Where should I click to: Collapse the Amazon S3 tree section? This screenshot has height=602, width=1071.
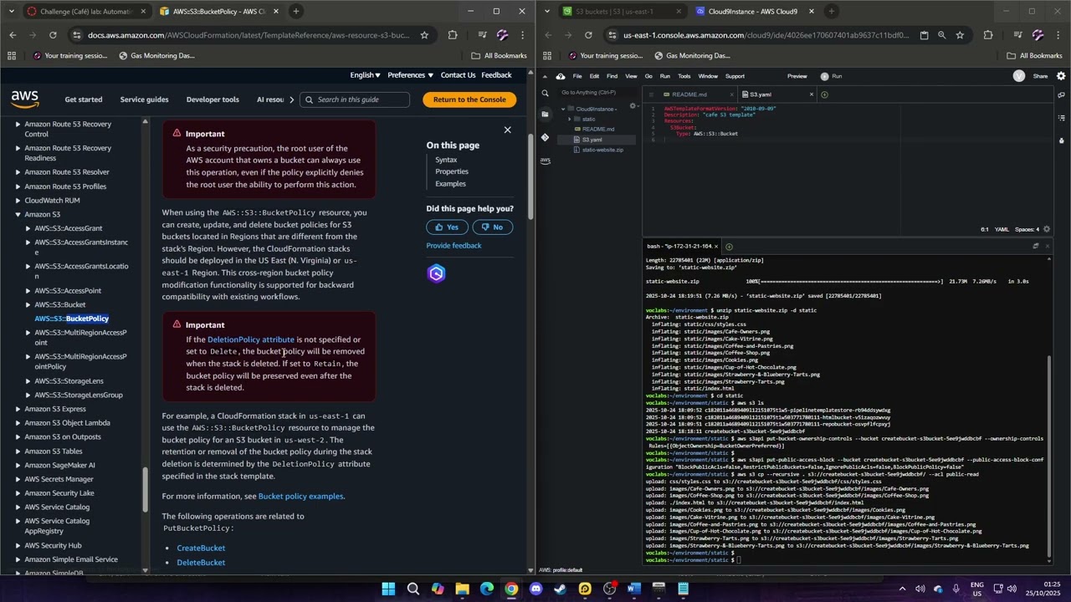point(18,214)
